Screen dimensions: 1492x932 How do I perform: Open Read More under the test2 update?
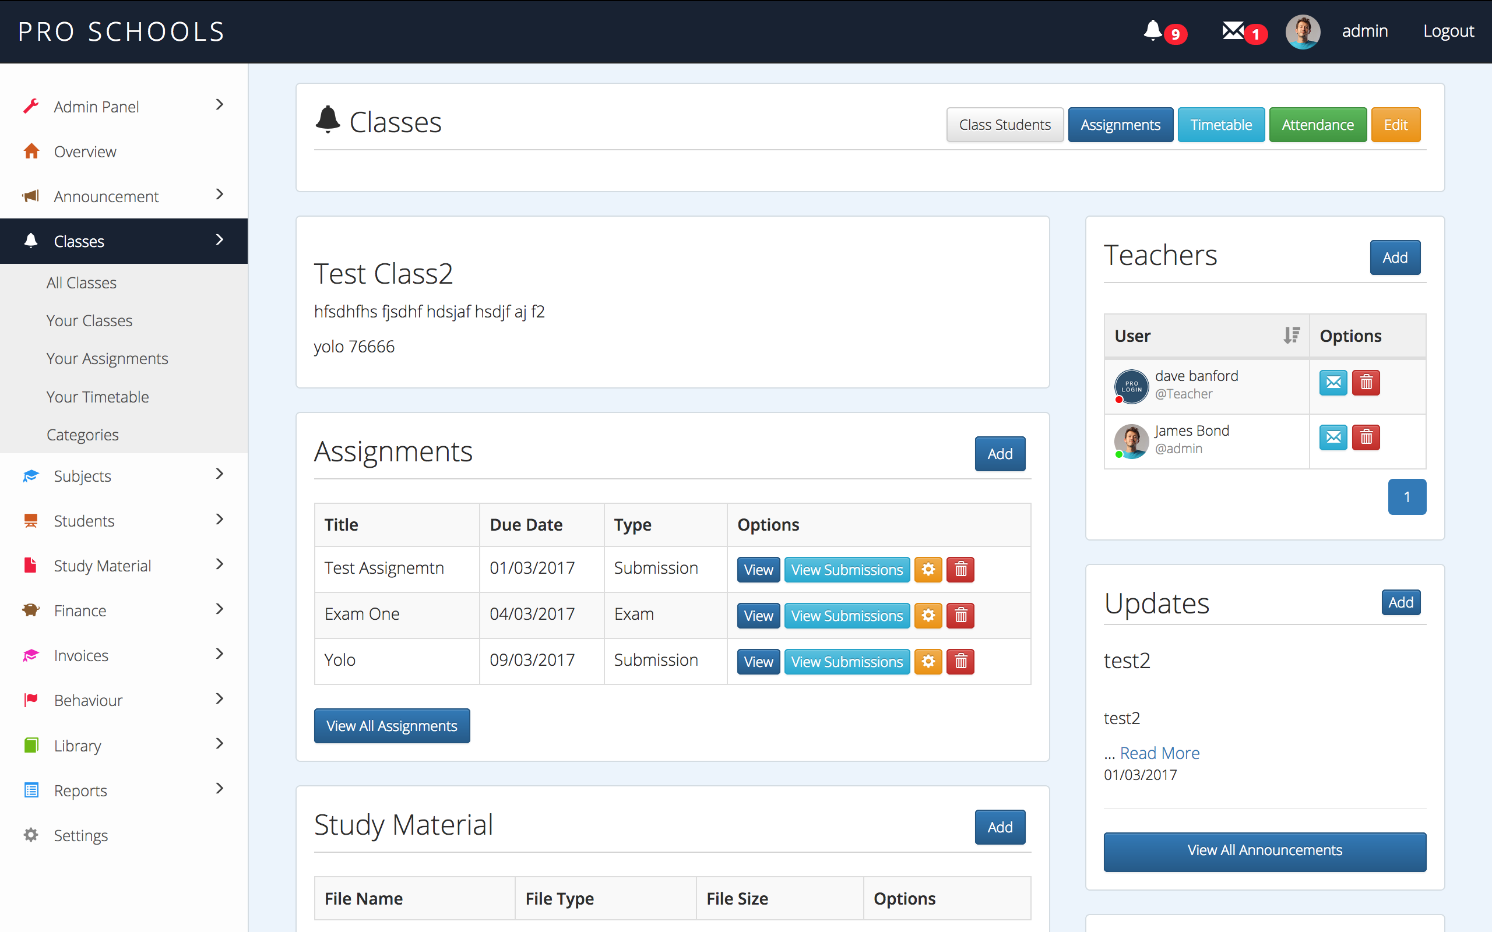click(1160, 752)
